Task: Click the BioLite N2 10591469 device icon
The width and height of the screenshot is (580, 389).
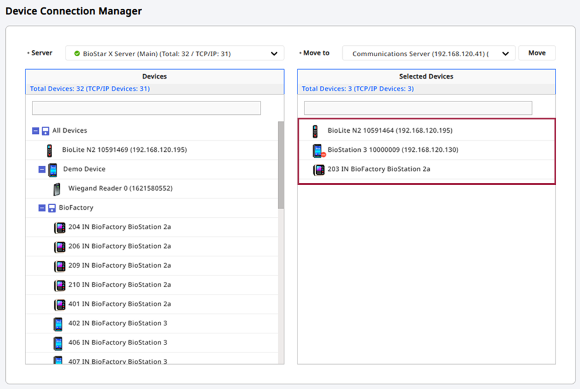Action: [x=50, y=150]
